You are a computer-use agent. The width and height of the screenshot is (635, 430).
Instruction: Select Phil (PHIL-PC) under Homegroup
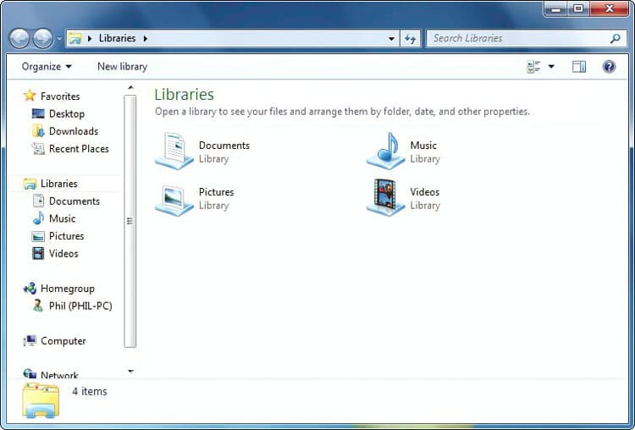(x=80, y=306)
